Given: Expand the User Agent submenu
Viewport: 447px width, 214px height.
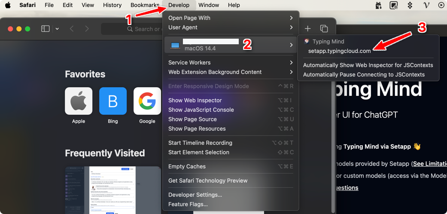Looking at the screenshot, I should (x=231, y=28).
